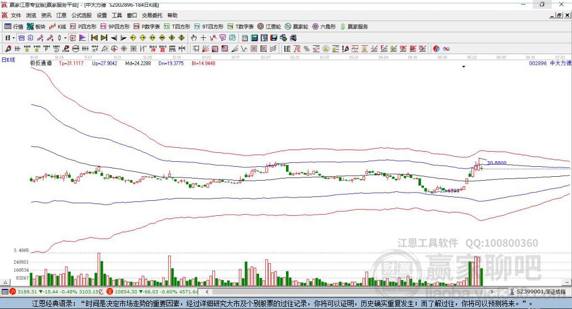This screenshot has height=309, width=572.
Task: Move chart right with black right arrow
Action: (x=123, y=38)
